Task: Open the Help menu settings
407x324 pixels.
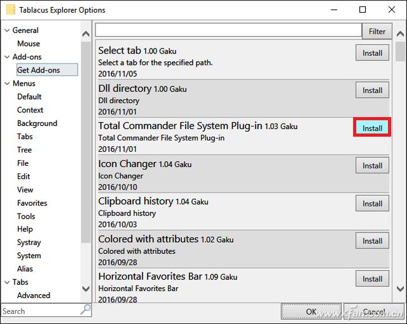Action: [25, 229]
